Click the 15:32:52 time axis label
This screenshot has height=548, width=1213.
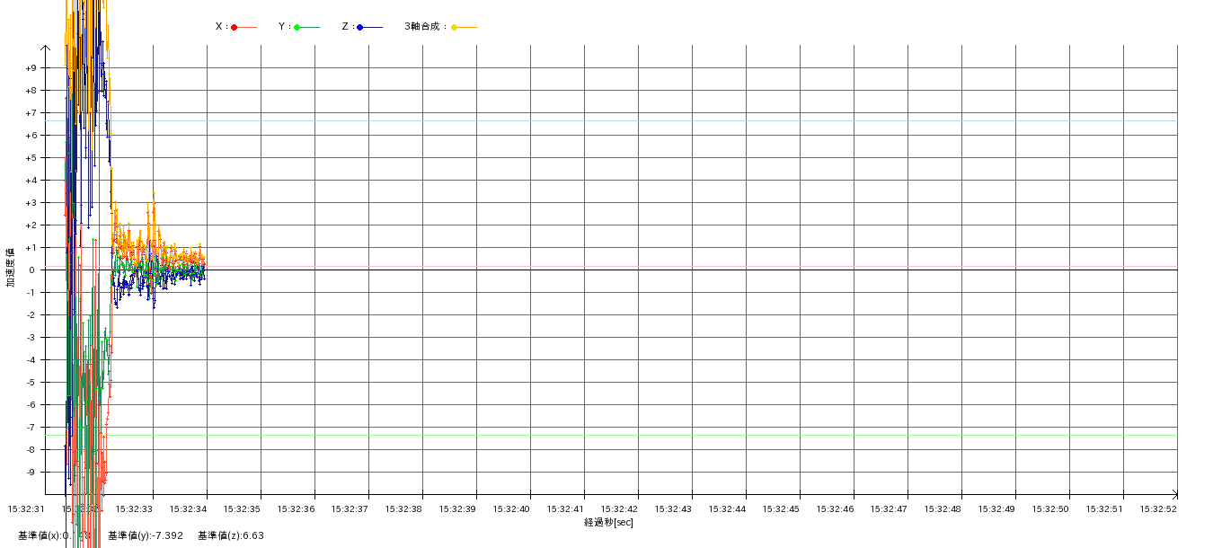pyautogui.click(x=1158, y=509)
